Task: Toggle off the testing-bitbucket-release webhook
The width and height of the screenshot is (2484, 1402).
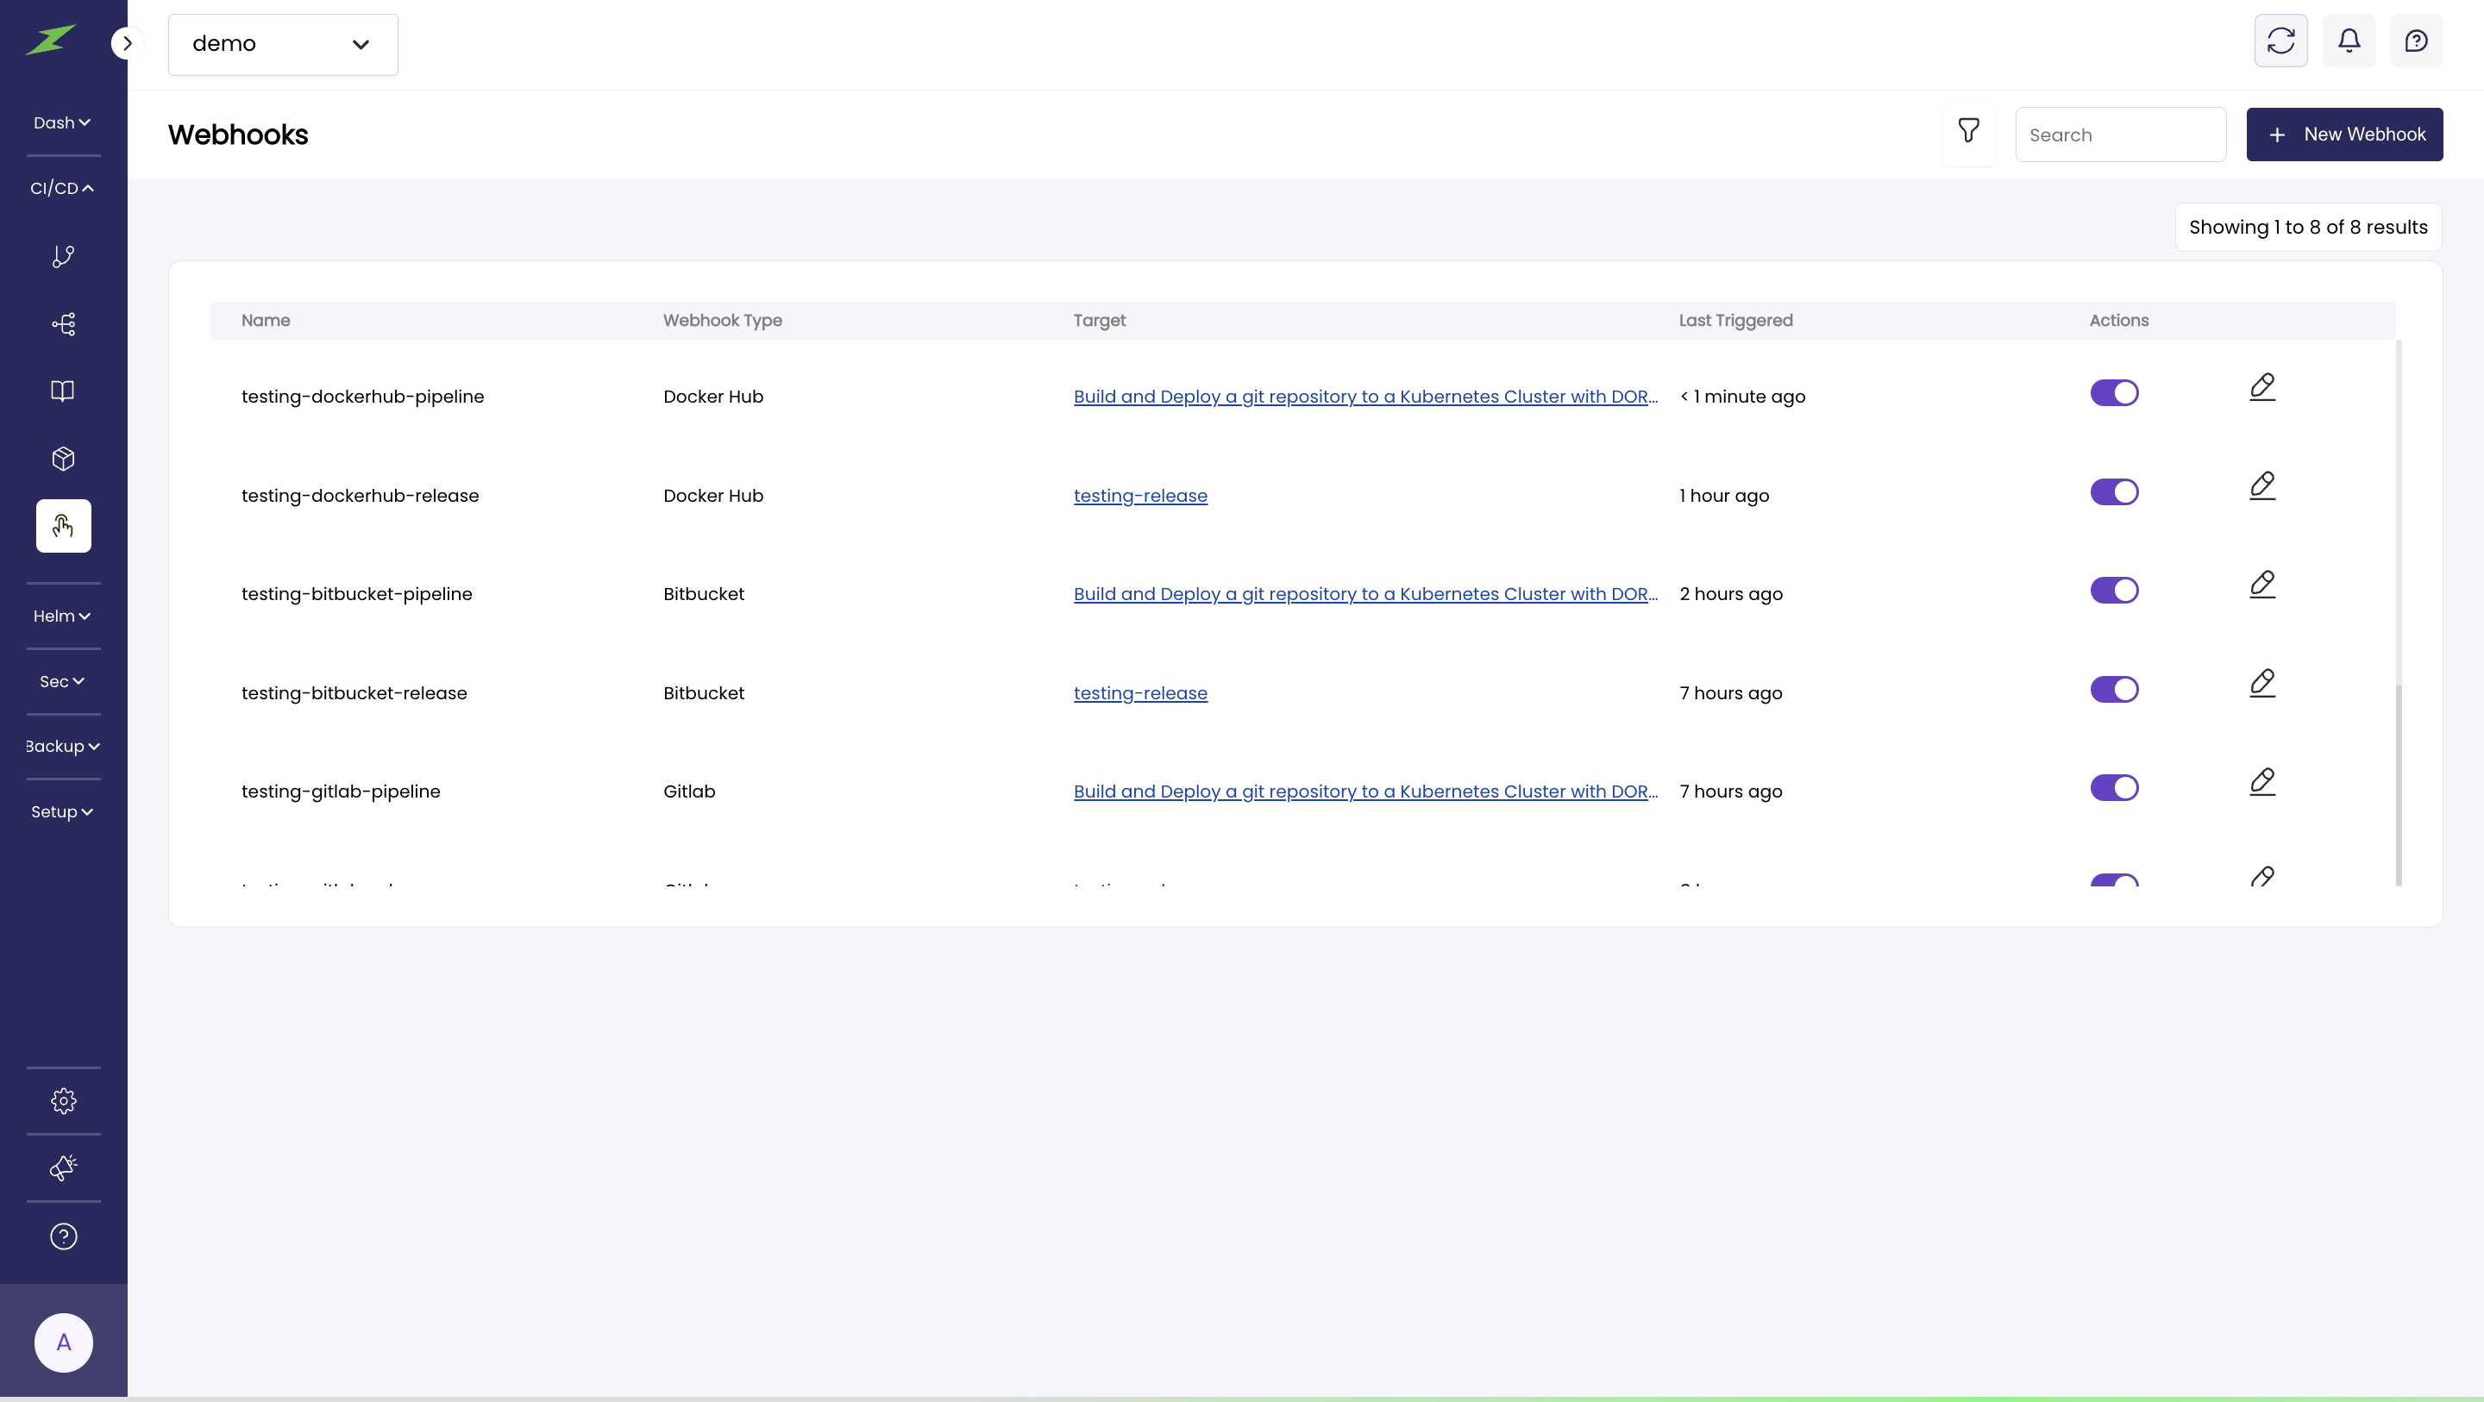Action: click(2114, 690)
